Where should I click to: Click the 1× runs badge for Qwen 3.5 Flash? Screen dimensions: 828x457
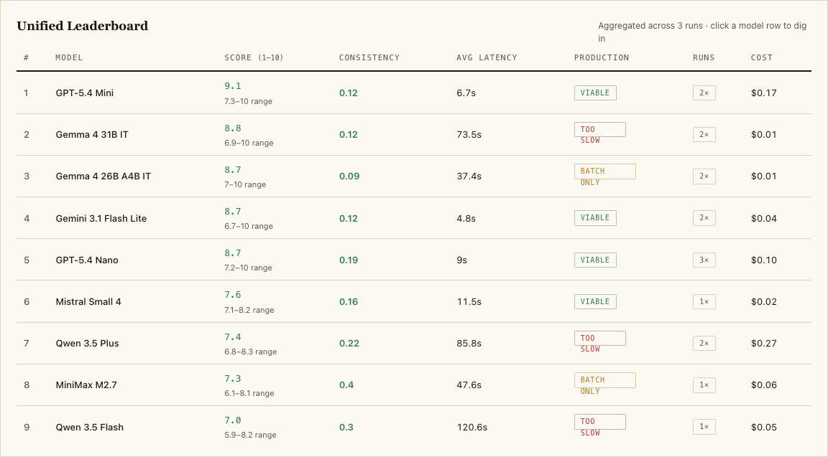click(704, 426)
